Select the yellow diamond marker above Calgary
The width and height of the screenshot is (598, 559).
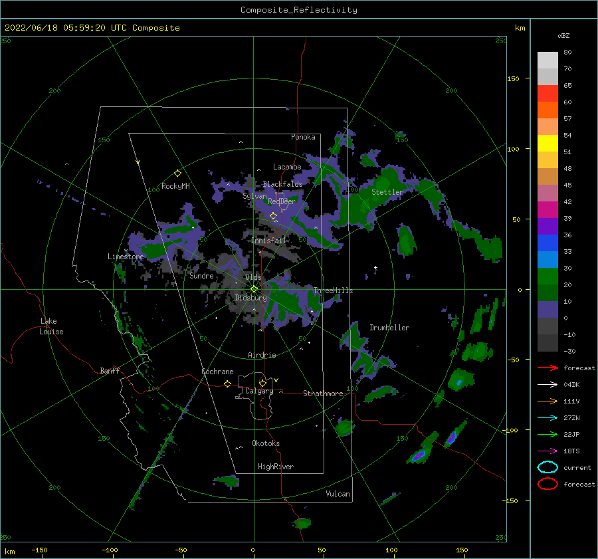pos(262,383)
